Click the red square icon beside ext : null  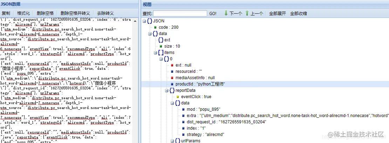(172, 65)
